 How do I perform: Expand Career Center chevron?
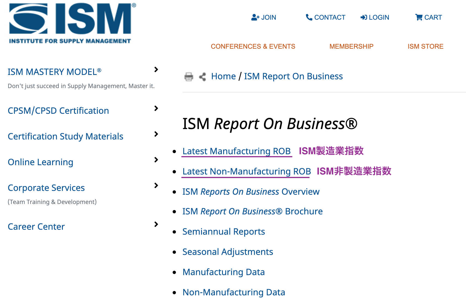point(156,224)
